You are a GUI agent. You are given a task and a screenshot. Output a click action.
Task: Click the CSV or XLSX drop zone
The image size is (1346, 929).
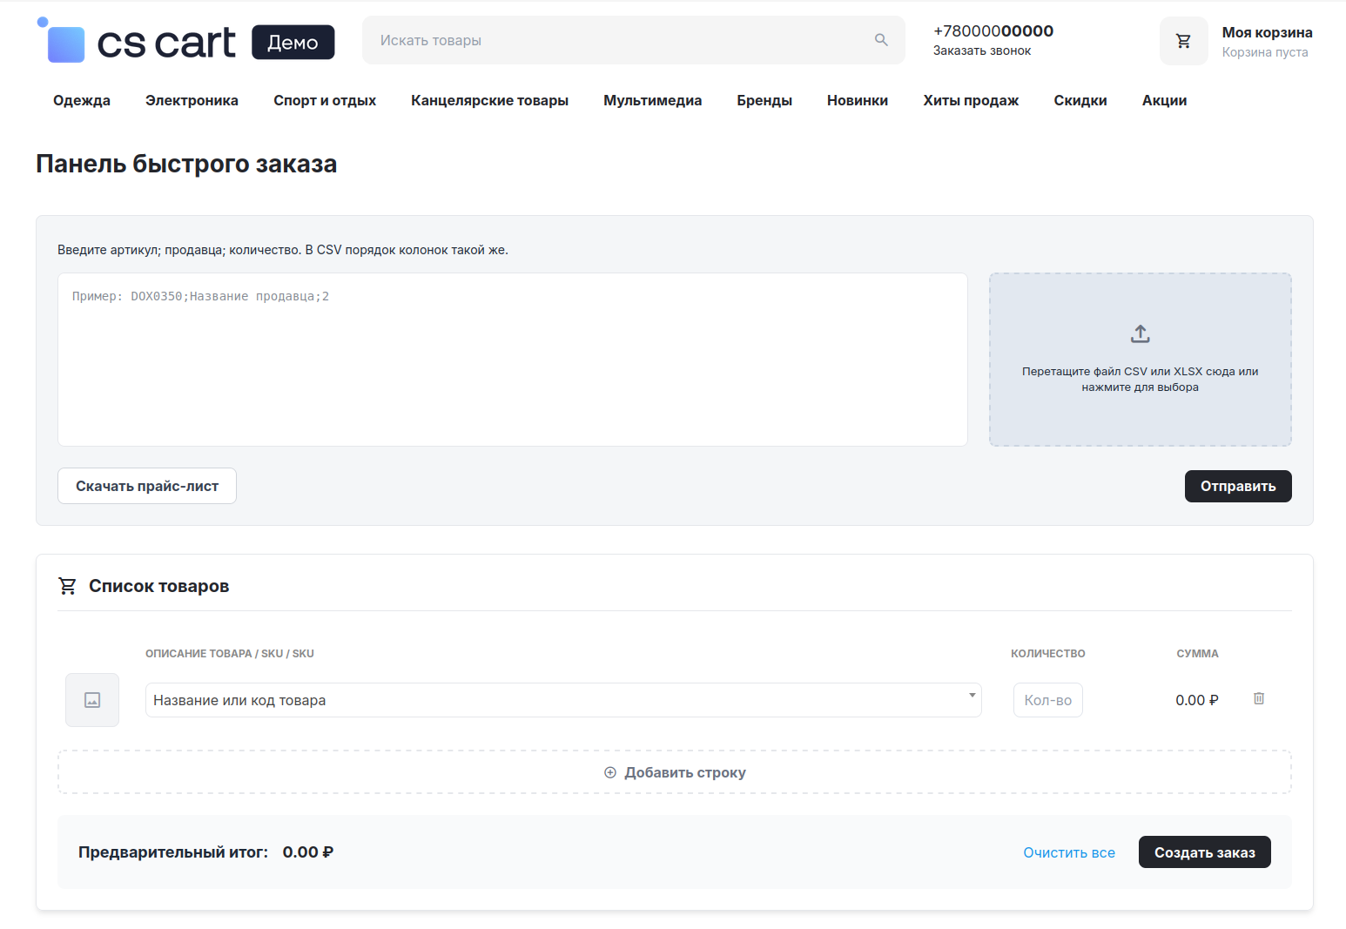tap(1141, 360)
